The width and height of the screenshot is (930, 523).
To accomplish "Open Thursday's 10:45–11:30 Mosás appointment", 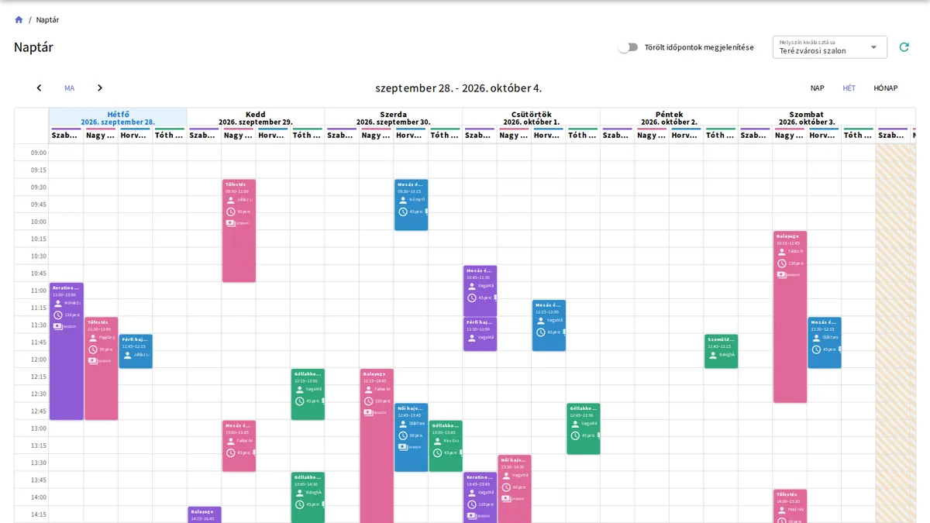I will pyautogui.click(x=480, y=291).
